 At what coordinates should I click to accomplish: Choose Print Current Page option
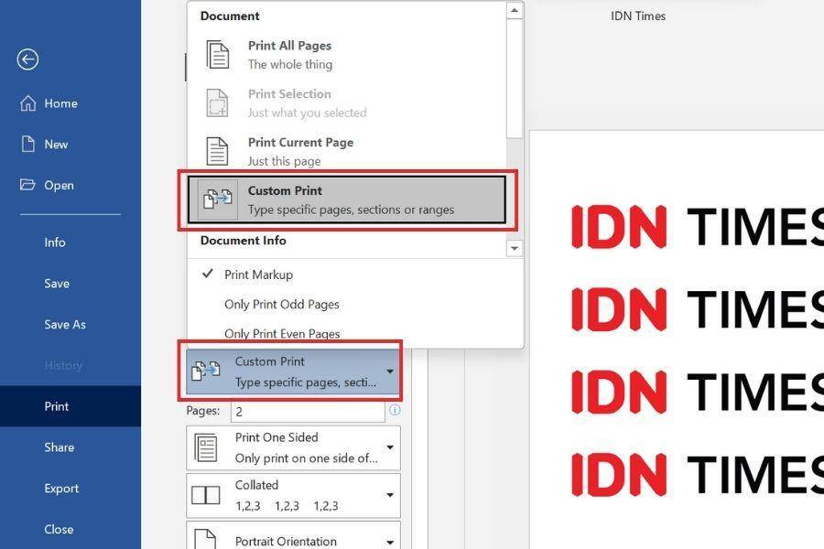[x=347, y=151]
